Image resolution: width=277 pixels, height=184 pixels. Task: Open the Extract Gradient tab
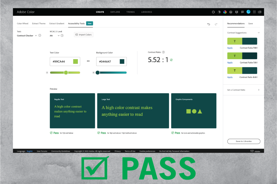tap(57, 23)
